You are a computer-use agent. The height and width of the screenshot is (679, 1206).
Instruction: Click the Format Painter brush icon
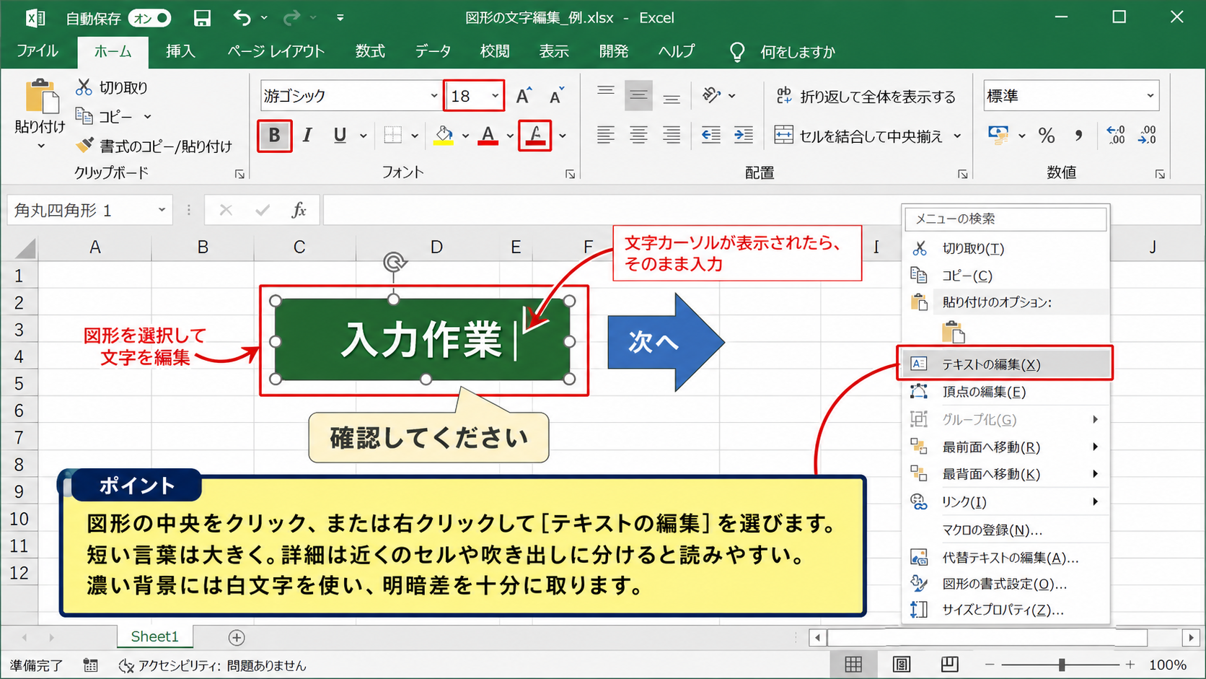pyautogui.click(x=84, y=146)
